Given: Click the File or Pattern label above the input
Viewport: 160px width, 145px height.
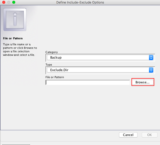Looking at the screenshot, I should tap(55, 77).
